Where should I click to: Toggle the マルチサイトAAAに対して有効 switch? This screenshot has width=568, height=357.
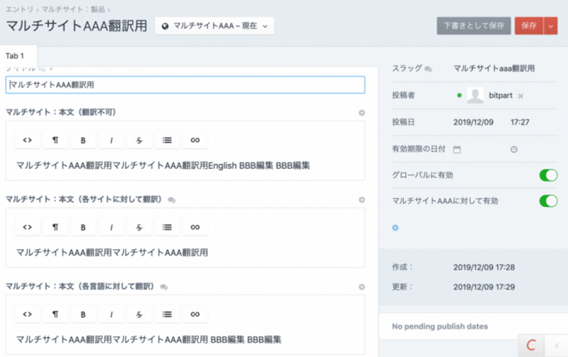coord(548,202)
